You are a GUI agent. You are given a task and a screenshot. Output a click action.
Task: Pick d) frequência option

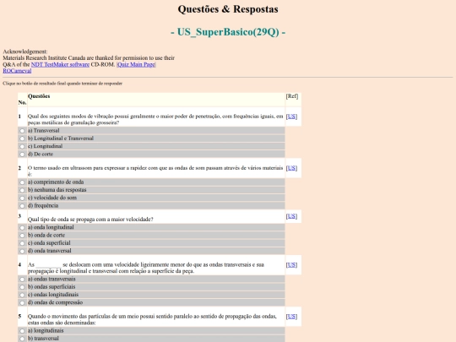22,206
